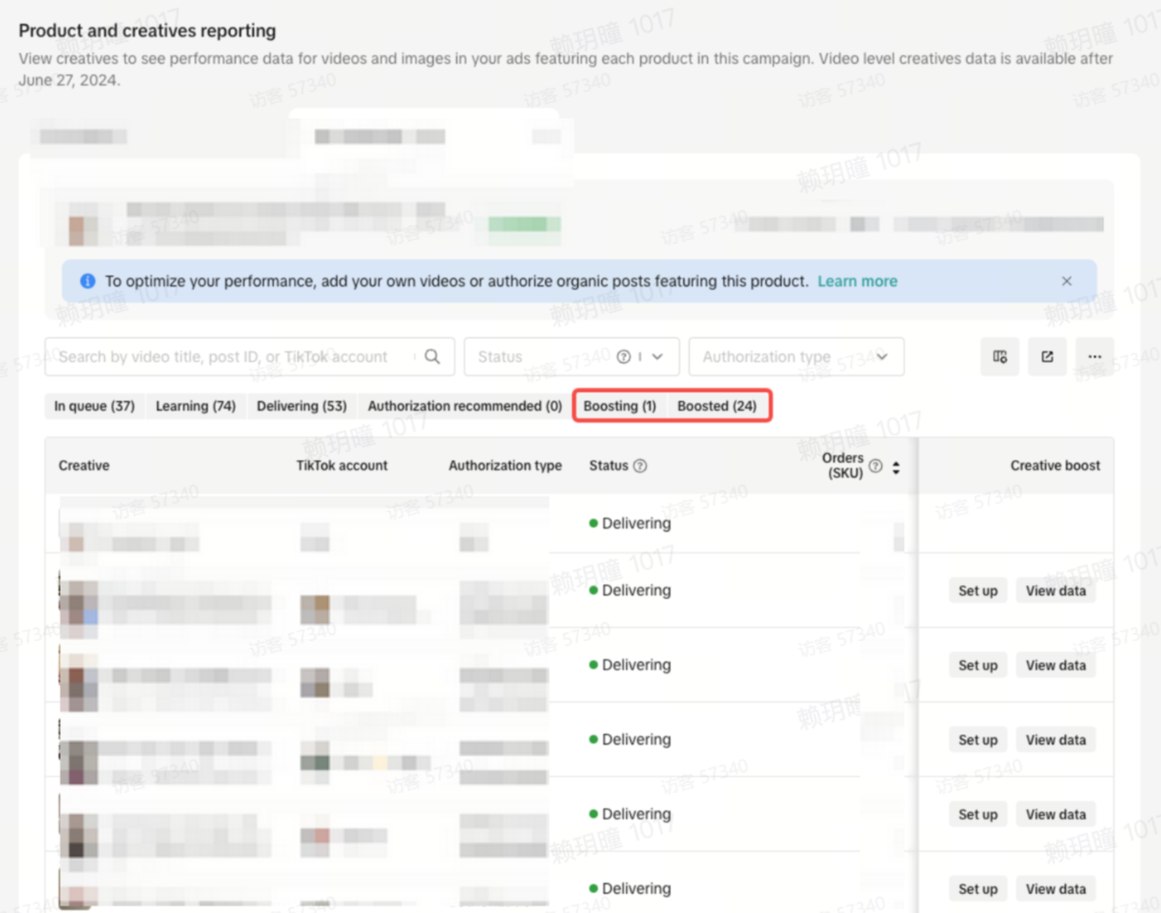Follow the Learn more link
Screen dimensions: 1161x913
857,281
